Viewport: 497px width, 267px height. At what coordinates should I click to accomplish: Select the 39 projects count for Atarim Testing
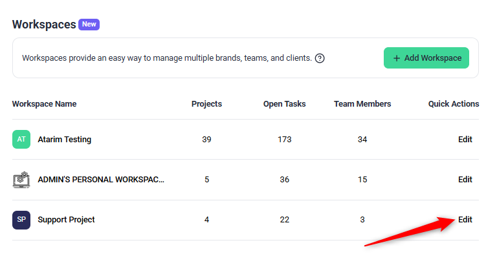point(206,139)
